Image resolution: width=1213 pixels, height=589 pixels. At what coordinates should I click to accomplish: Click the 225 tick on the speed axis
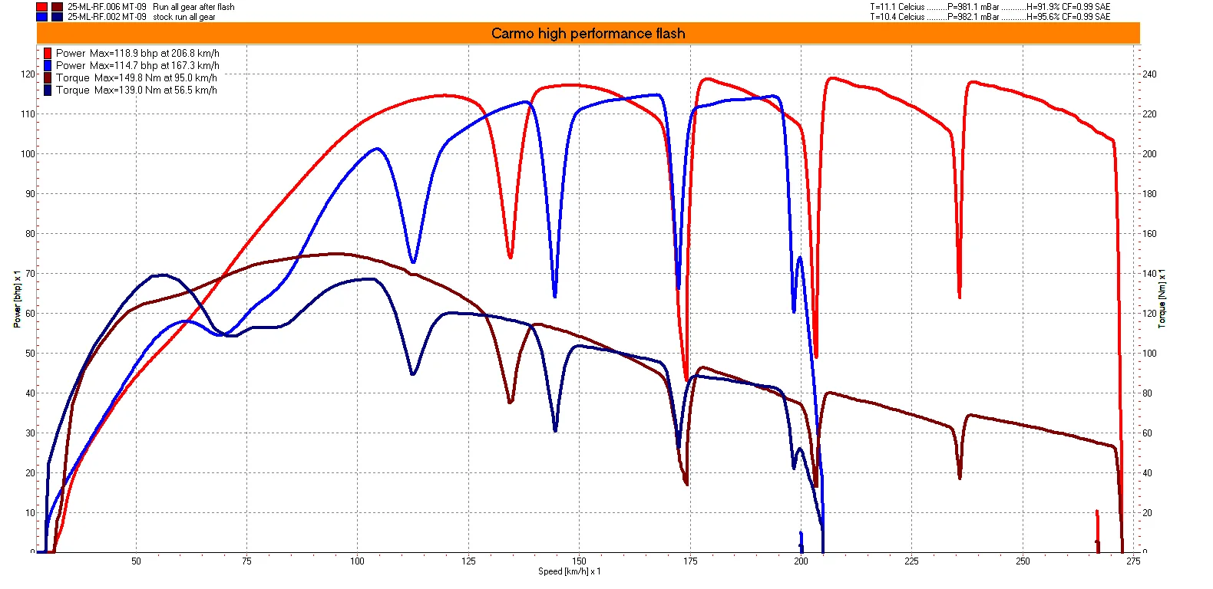click(x=911, y=561)
